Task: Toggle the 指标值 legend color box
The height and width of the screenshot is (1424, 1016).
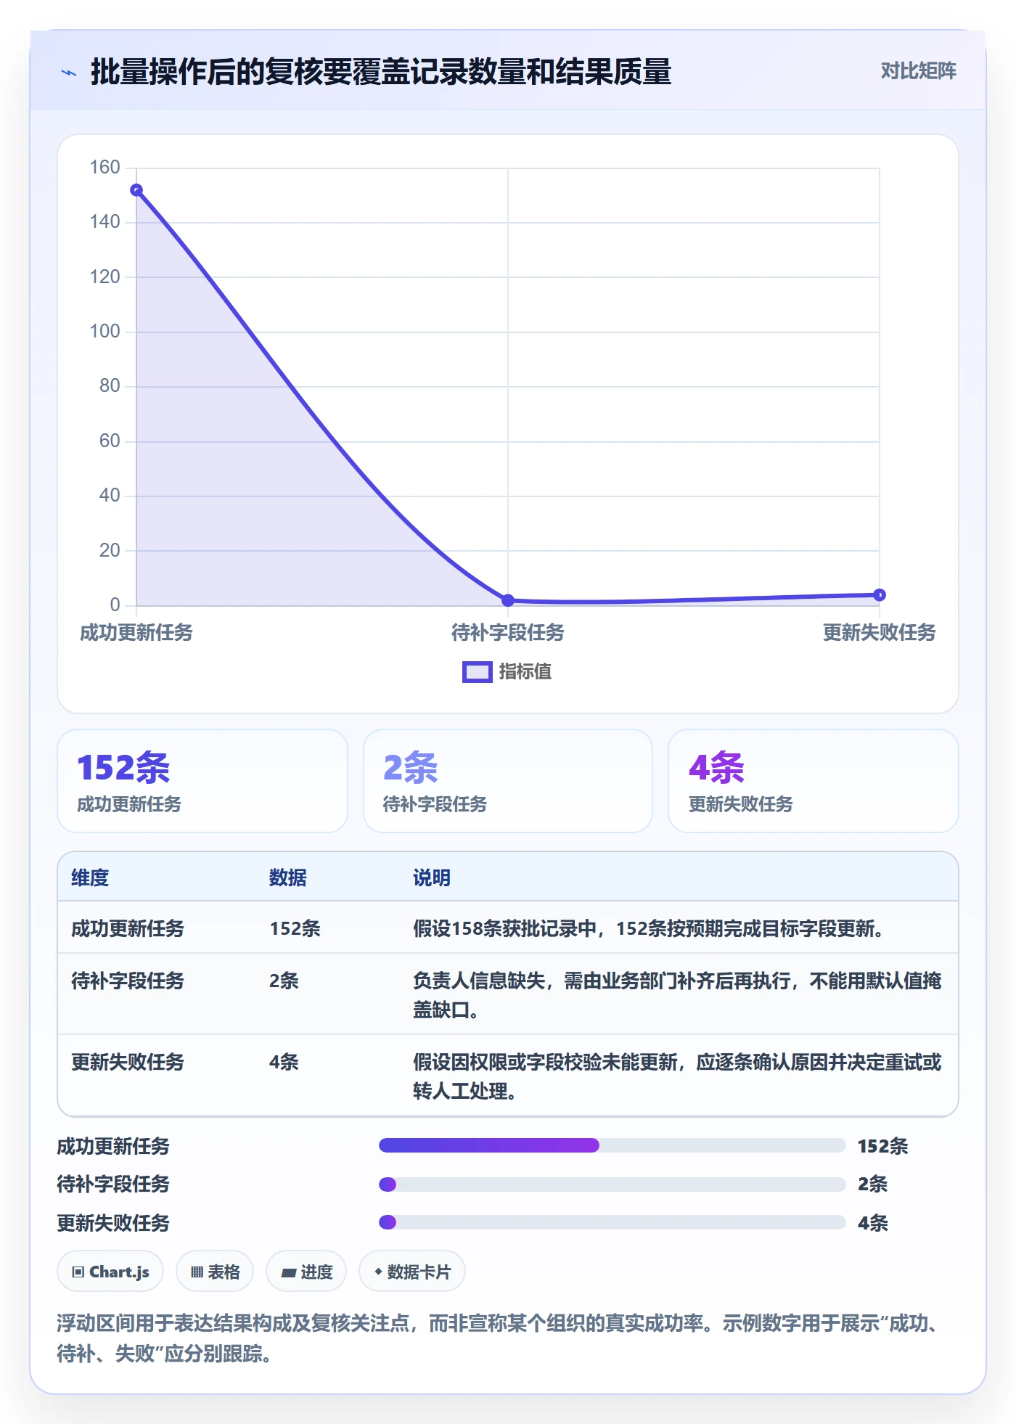Action: click(x=478, y=672)
